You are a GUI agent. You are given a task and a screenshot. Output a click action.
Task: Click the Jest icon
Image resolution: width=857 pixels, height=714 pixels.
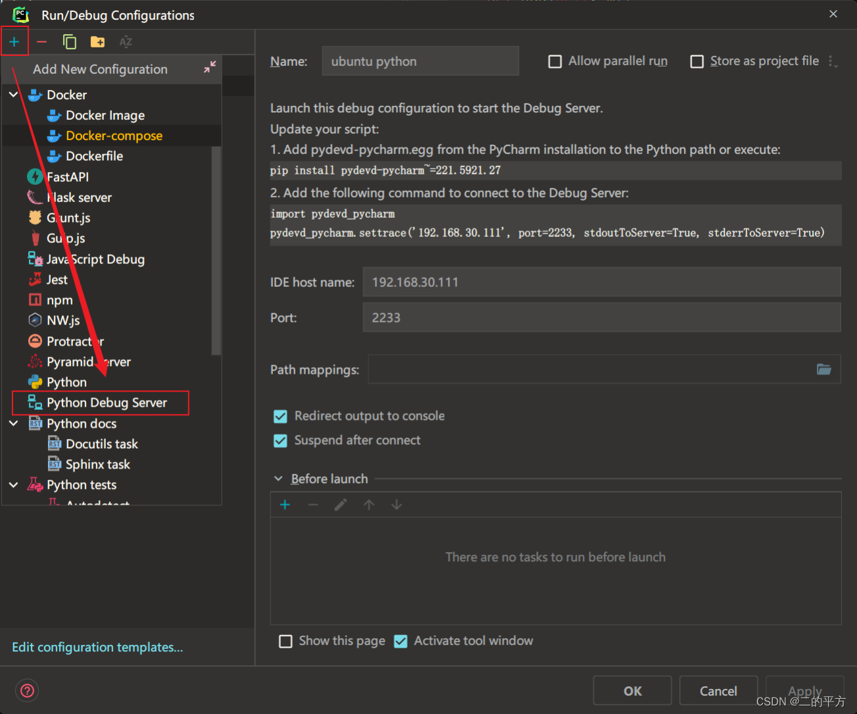(36, 280)
